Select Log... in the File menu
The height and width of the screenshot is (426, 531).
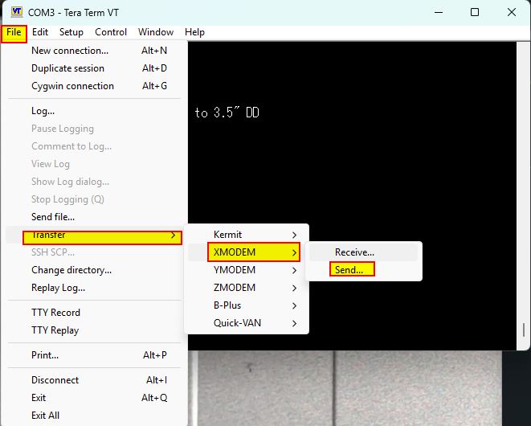(43, 111)
